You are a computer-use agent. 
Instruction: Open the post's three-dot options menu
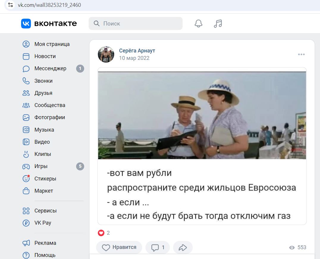(301, 54)
